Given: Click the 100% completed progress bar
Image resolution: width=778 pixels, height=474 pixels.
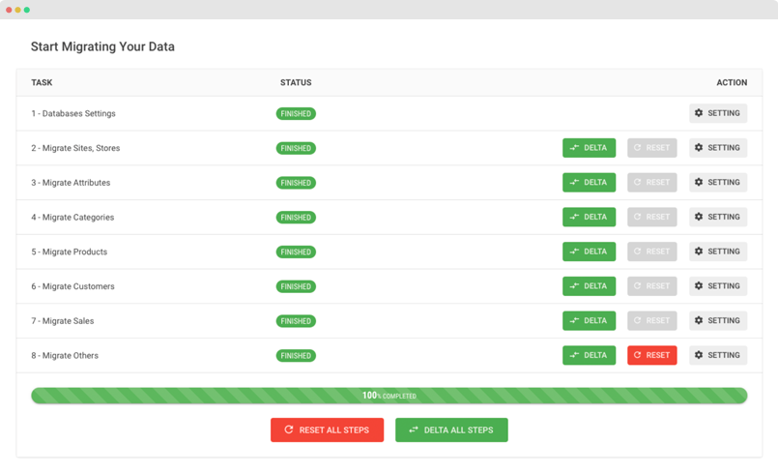Looking at the screenshot, I should [389, 396].
